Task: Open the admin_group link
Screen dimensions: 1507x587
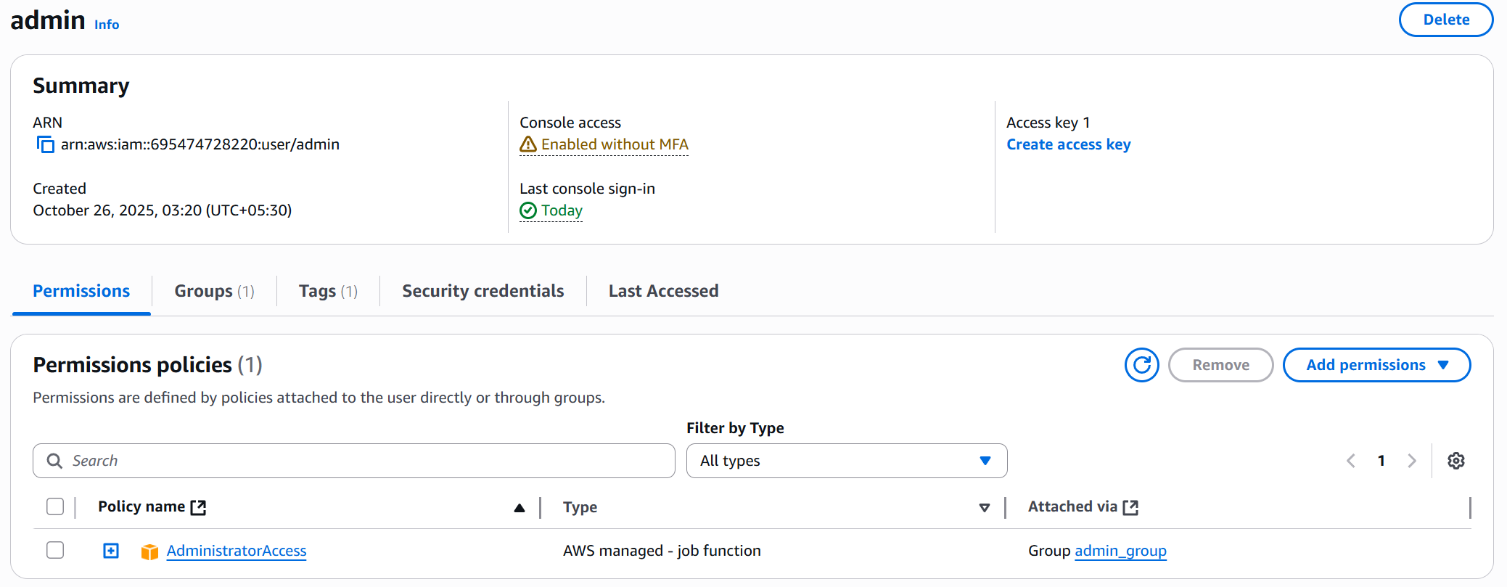Action: click(1120, 551)
